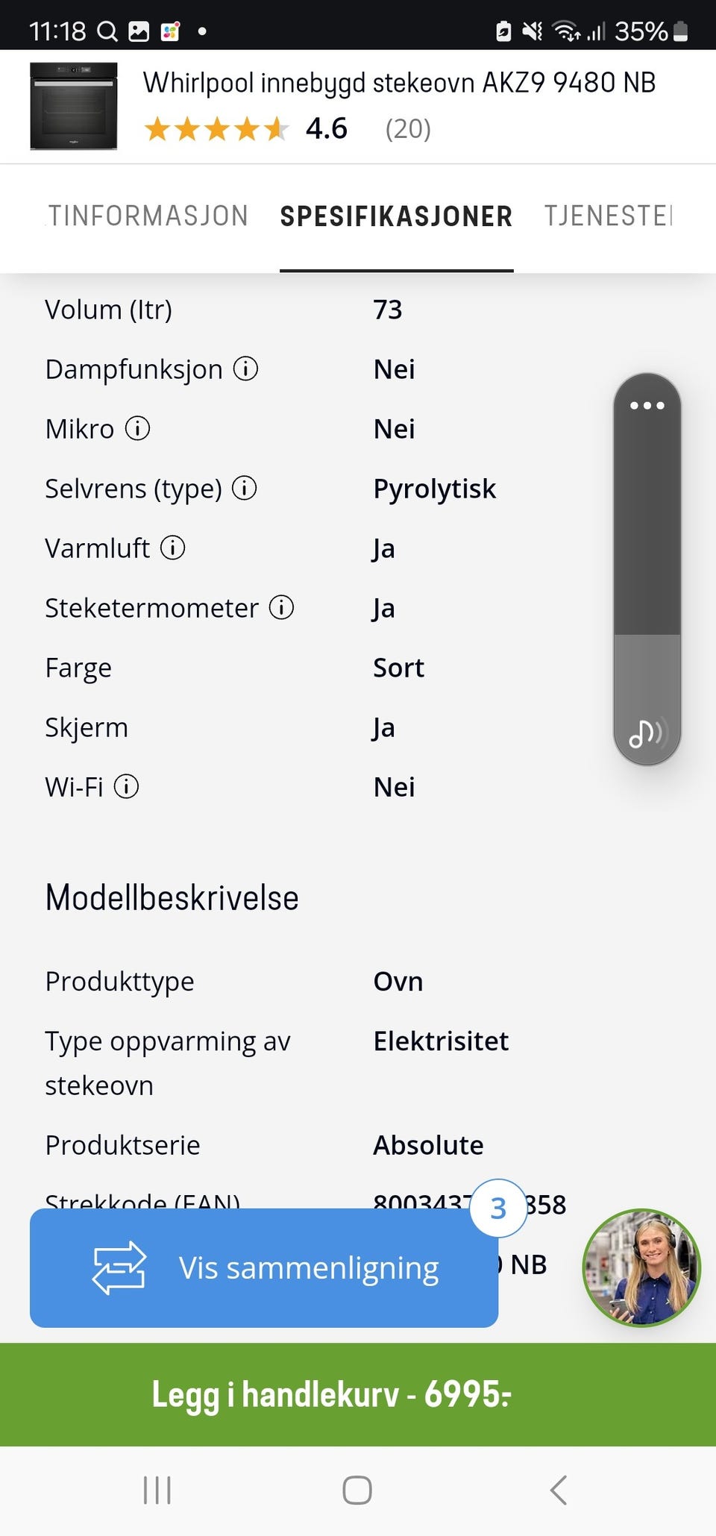Tap the comparison count badge showing 3
This screenshot has width=716, height=1536.
[x=498, y=1208]
